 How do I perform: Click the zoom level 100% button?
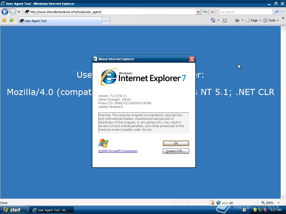pyautogui.click(x=267, y=203)
